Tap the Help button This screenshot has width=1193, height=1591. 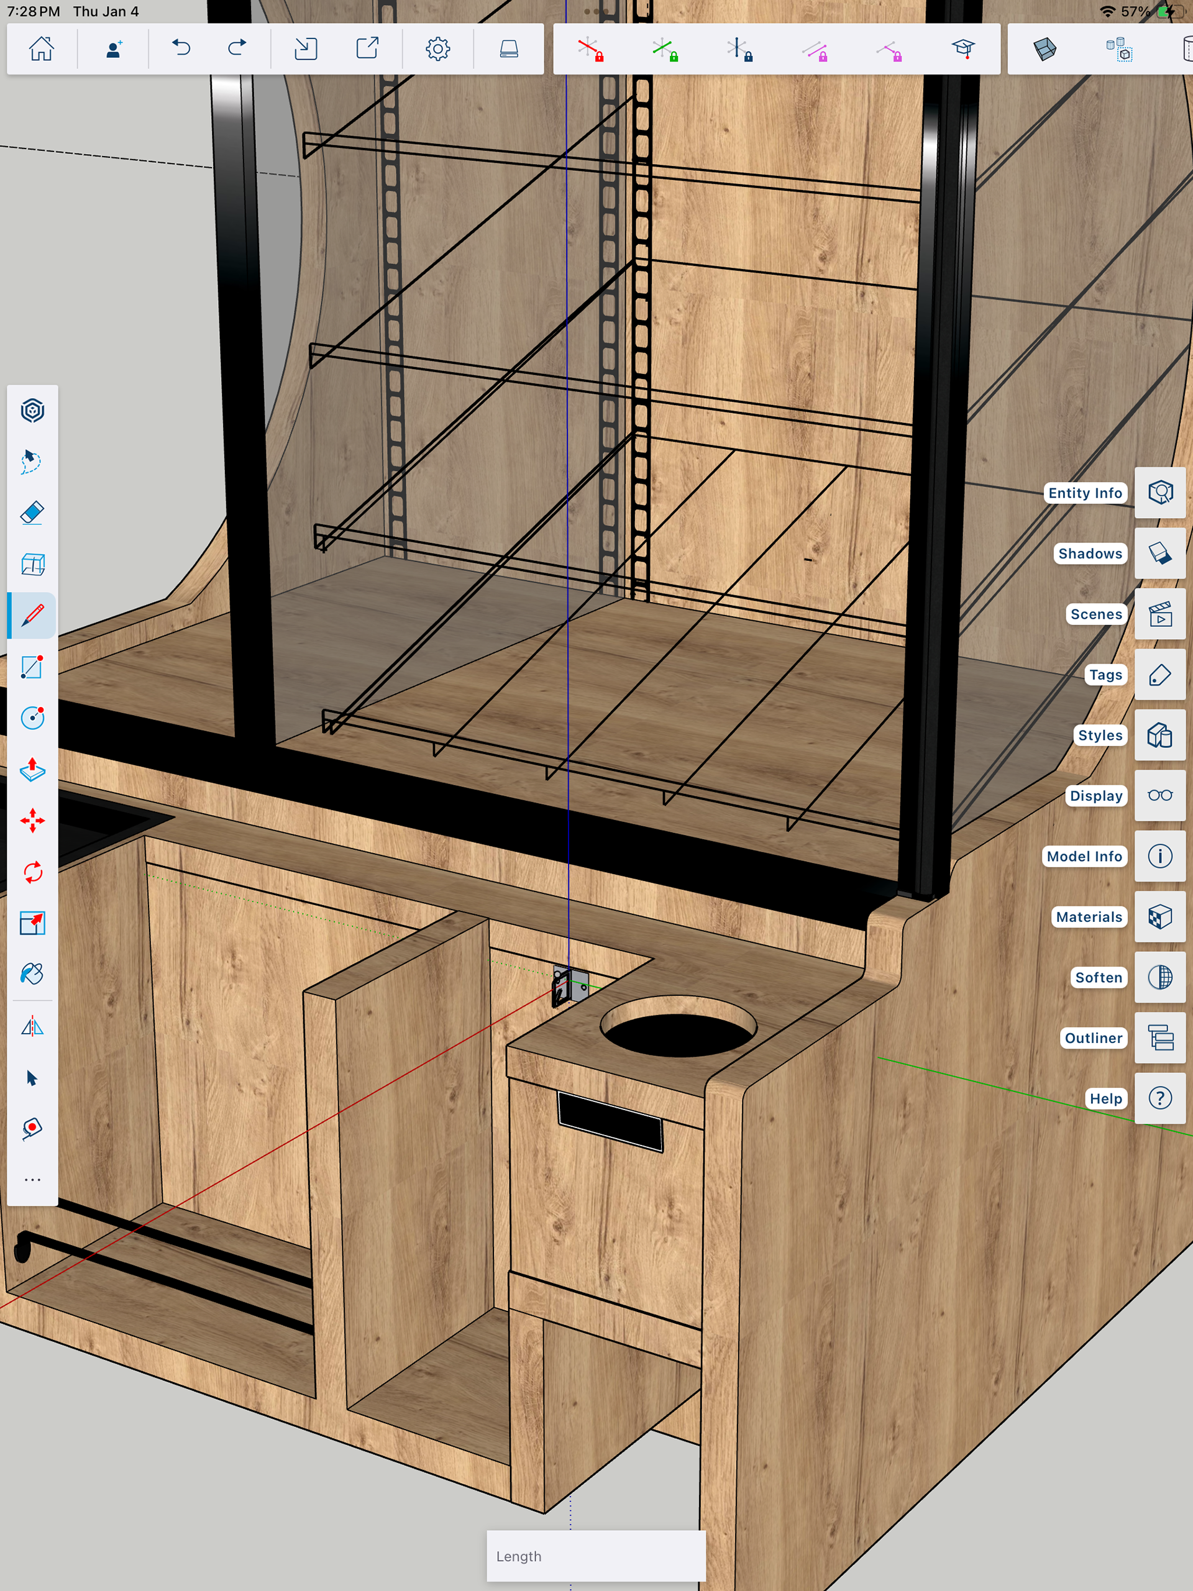(x=1160, y=1098)
